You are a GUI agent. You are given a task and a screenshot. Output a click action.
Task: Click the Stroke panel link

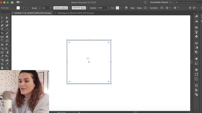point(34,8)
